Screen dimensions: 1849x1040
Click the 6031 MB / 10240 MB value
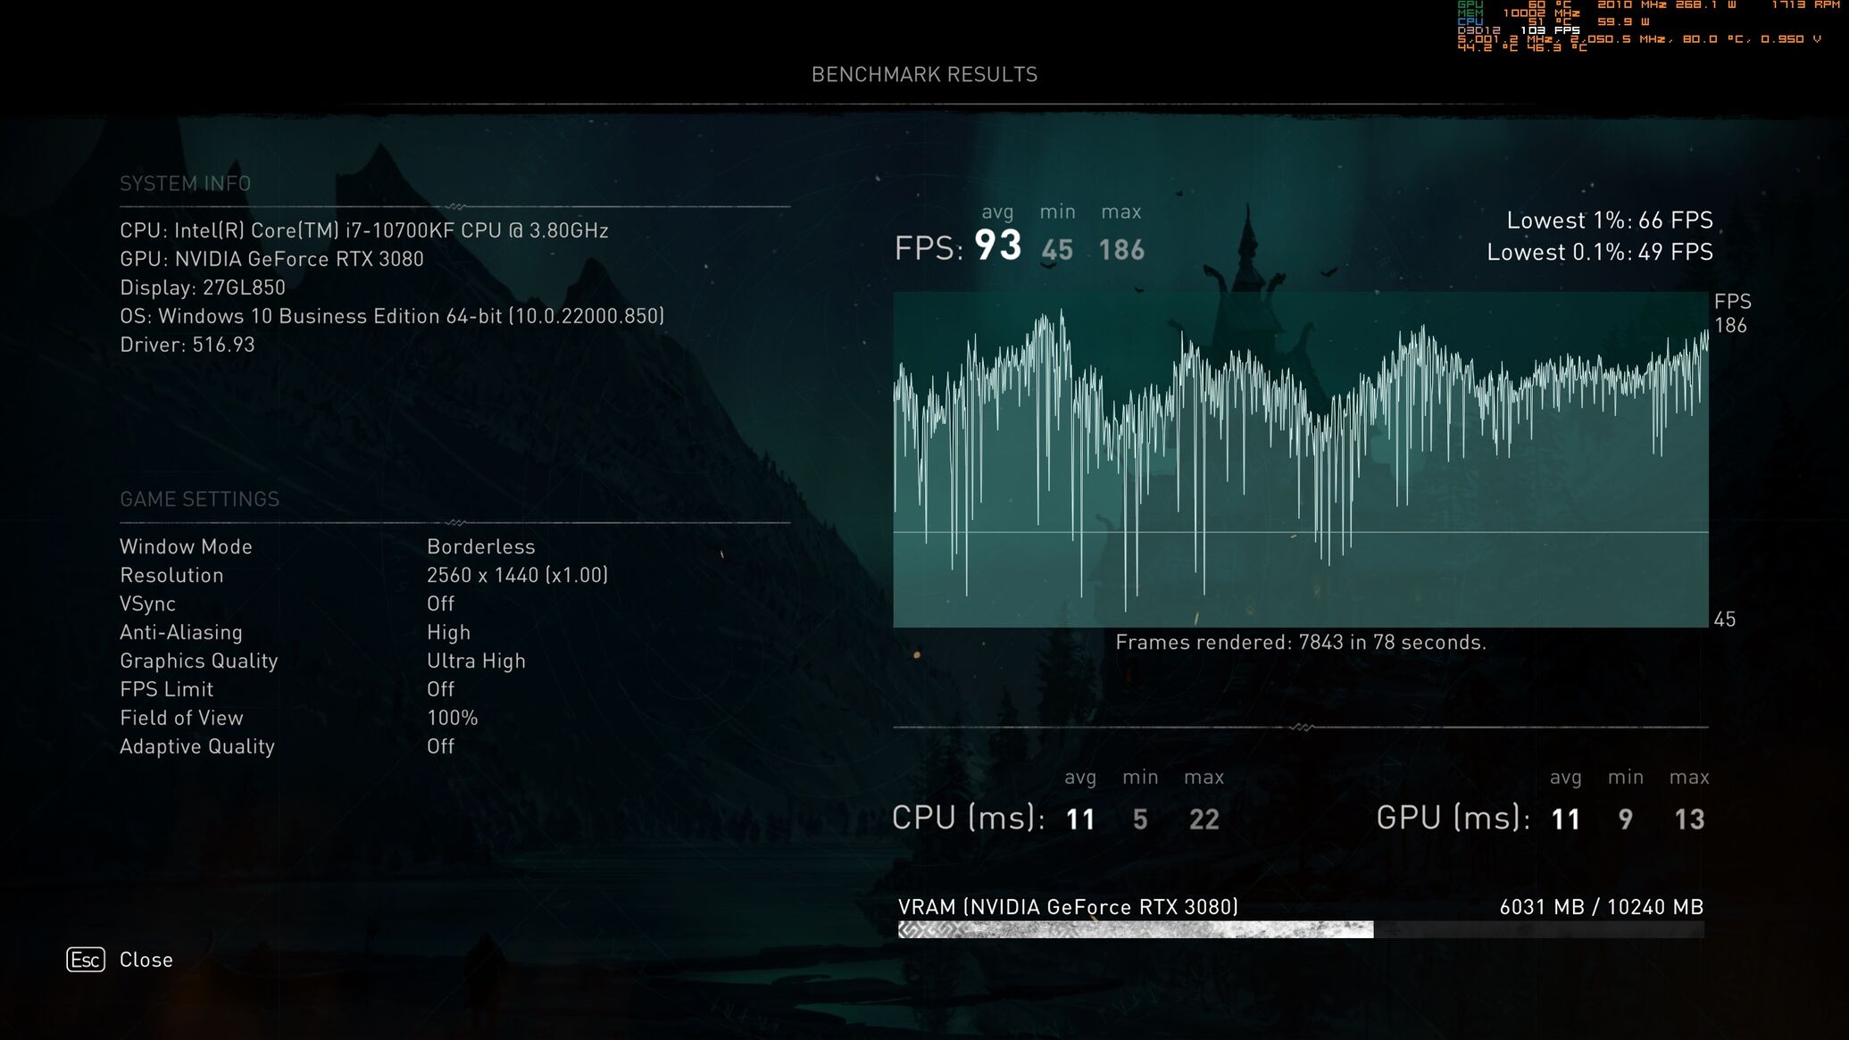click(1602, 907)
